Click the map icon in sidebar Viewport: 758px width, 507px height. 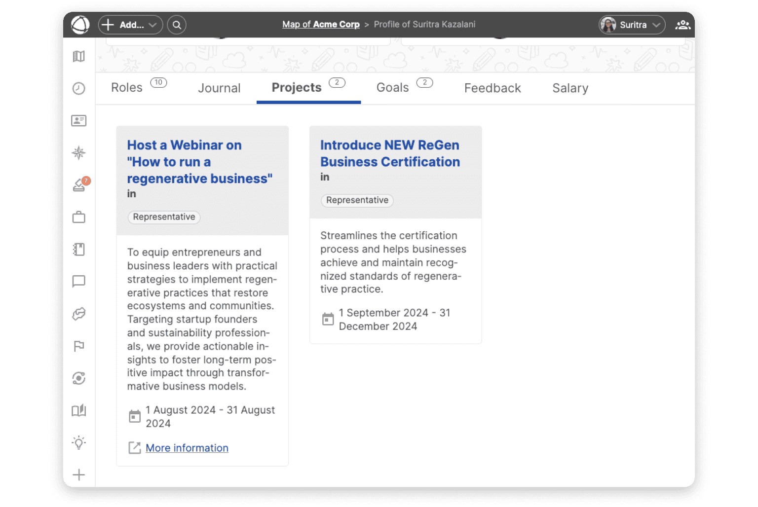79,56
